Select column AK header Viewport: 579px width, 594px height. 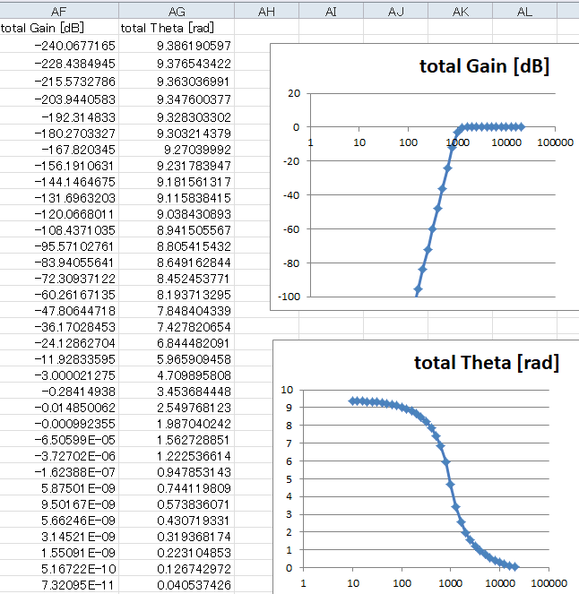click(460, 12)
